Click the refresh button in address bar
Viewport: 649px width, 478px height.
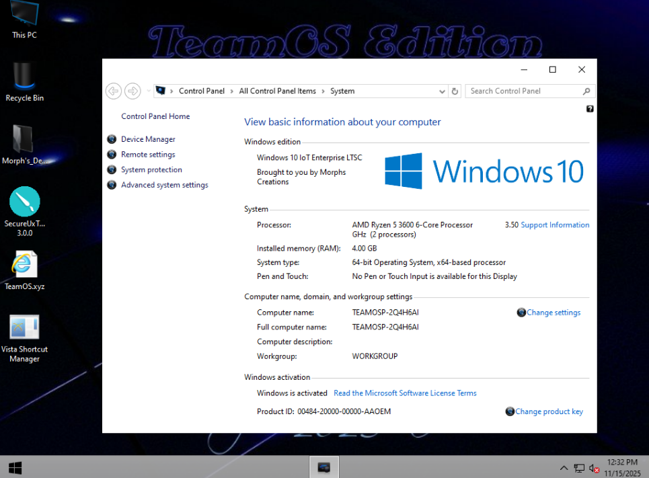click(455, 91)
